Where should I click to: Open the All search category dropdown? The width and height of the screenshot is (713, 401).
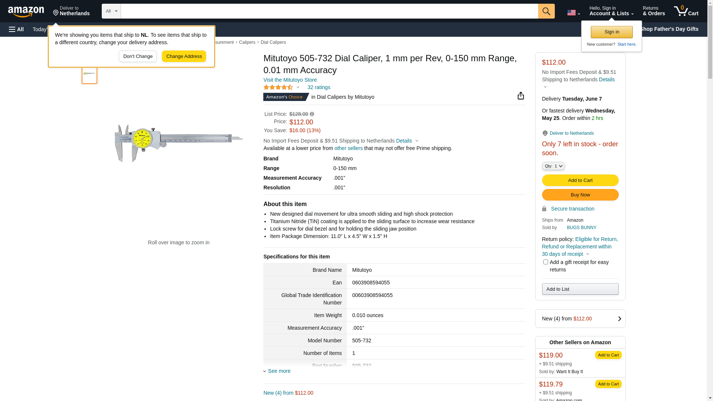click(x=111, y=11)
